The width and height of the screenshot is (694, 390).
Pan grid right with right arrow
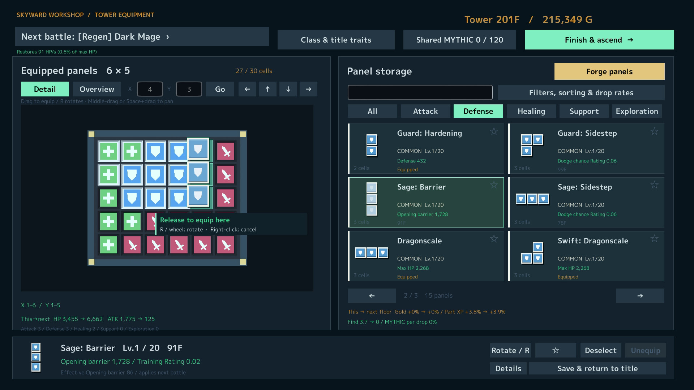tap(308, 89)
